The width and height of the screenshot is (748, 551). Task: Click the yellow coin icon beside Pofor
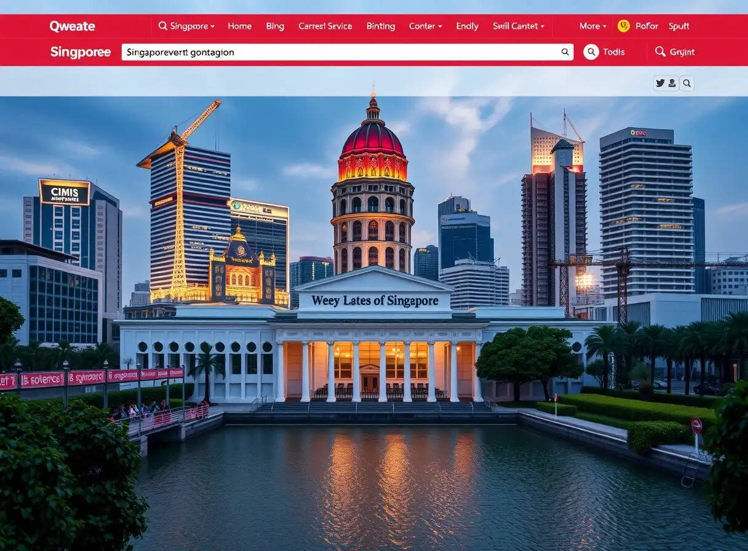(x=624, y=26)
